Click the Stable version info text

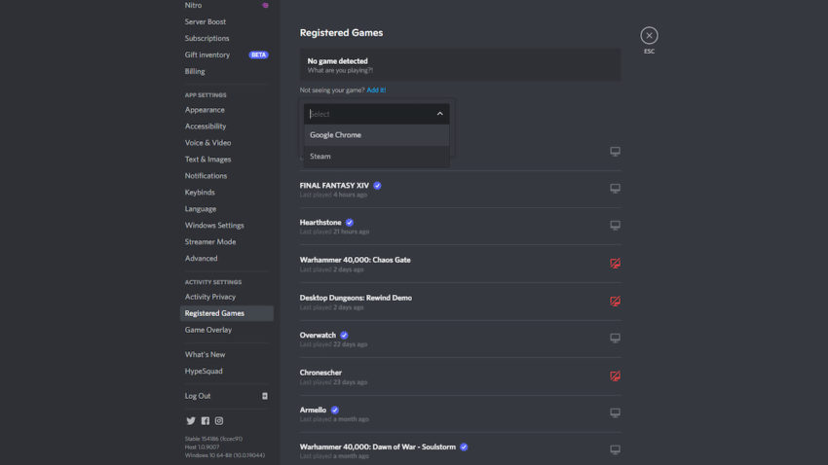click(213, 439)
